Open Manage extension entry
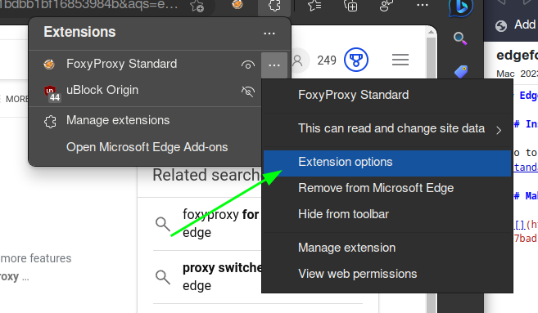 point(387,248)
